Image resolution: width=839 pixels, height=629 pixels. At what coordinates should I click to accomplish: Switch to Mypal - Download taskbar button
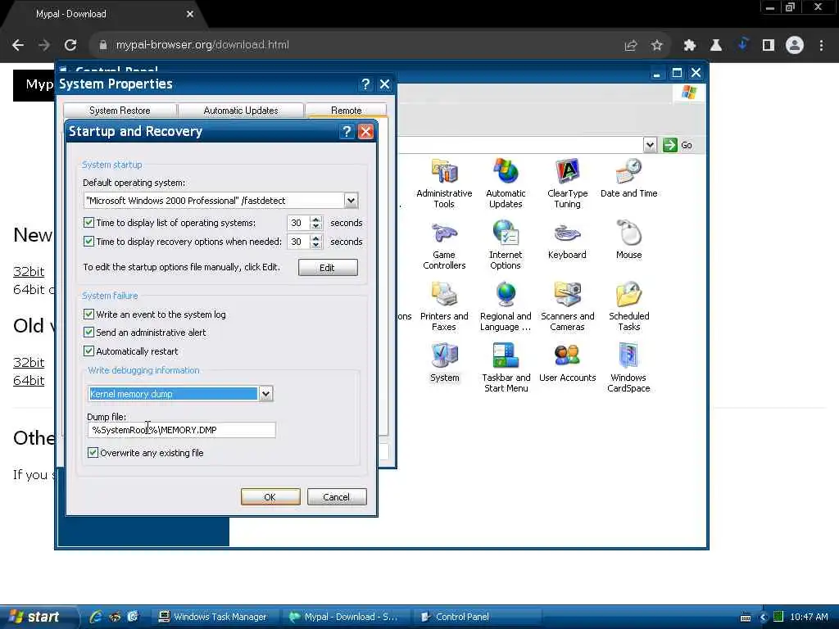(343, 617)
